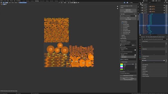Click the overlays icon in UV header
This screenshot has width=168, height=94.
pos(127,3)
